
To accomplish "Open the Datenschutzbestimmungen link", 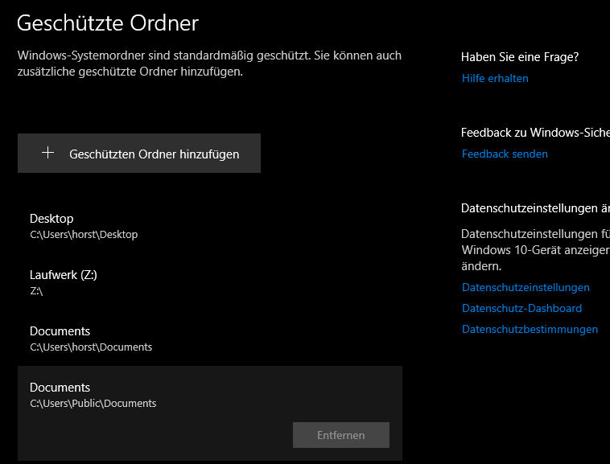I will tap(530, 329).
